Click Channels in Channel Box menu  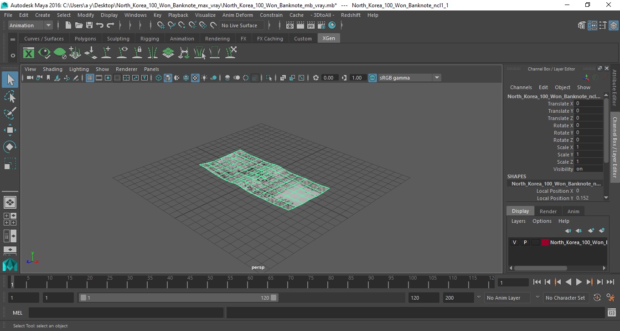click(x=521, y=87)
